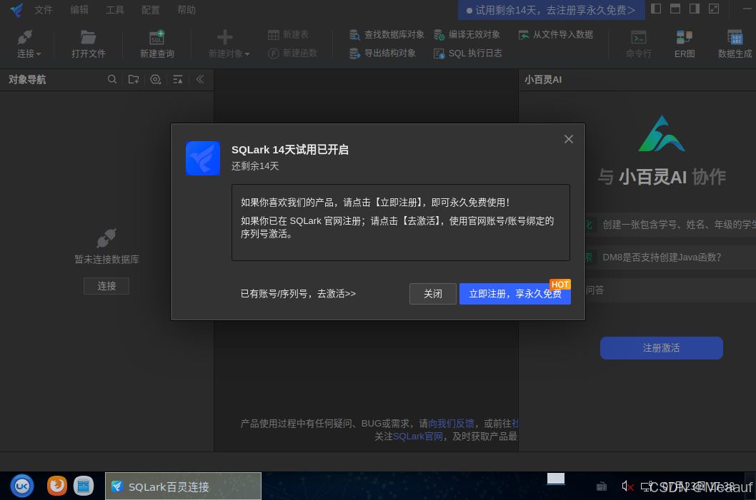Open SQL 执行日志

(468, 53)
